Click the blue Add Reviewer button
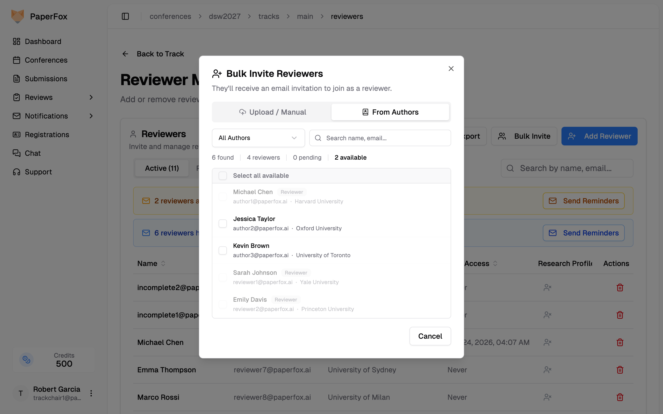 (x=599, y=136)
